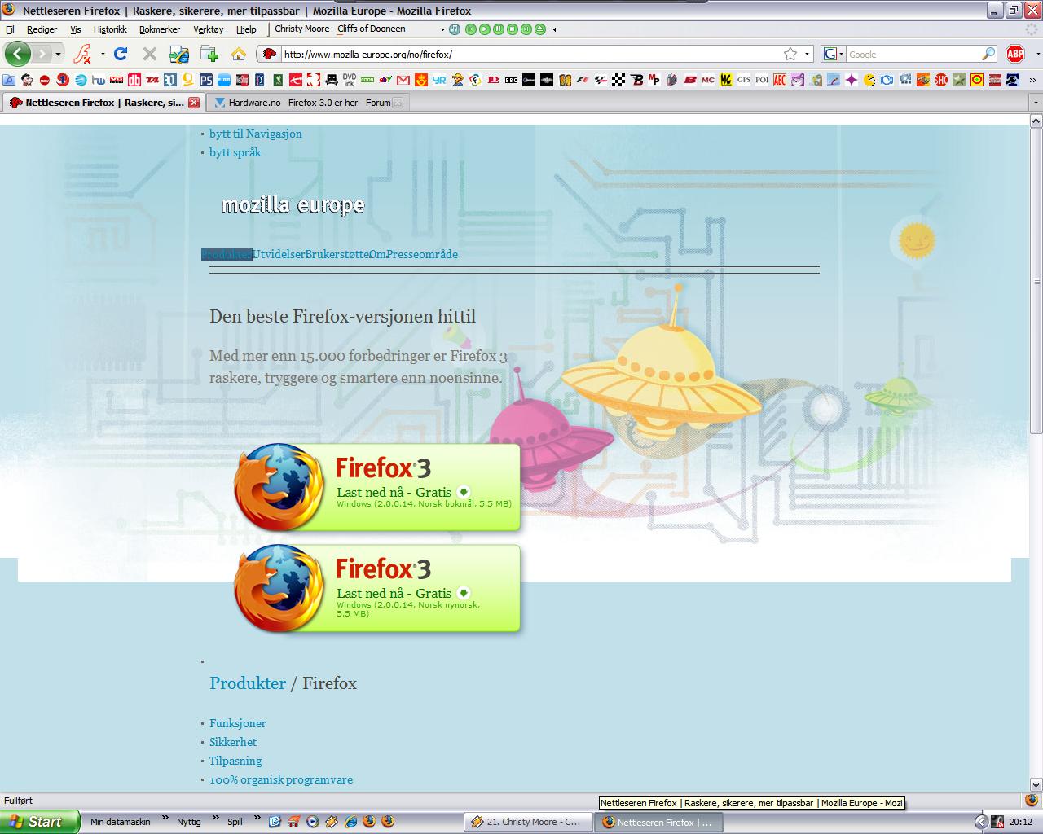
Task: Stop loading with the gray X icon
Action: click(x=149, y=54)
